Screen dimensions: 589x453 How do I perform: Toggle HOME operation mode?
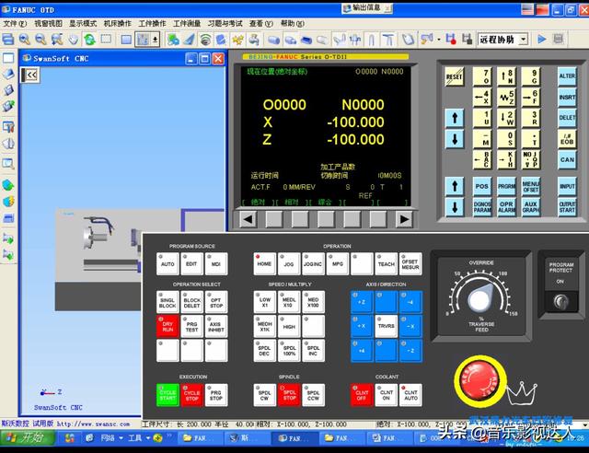click(264, 263)
